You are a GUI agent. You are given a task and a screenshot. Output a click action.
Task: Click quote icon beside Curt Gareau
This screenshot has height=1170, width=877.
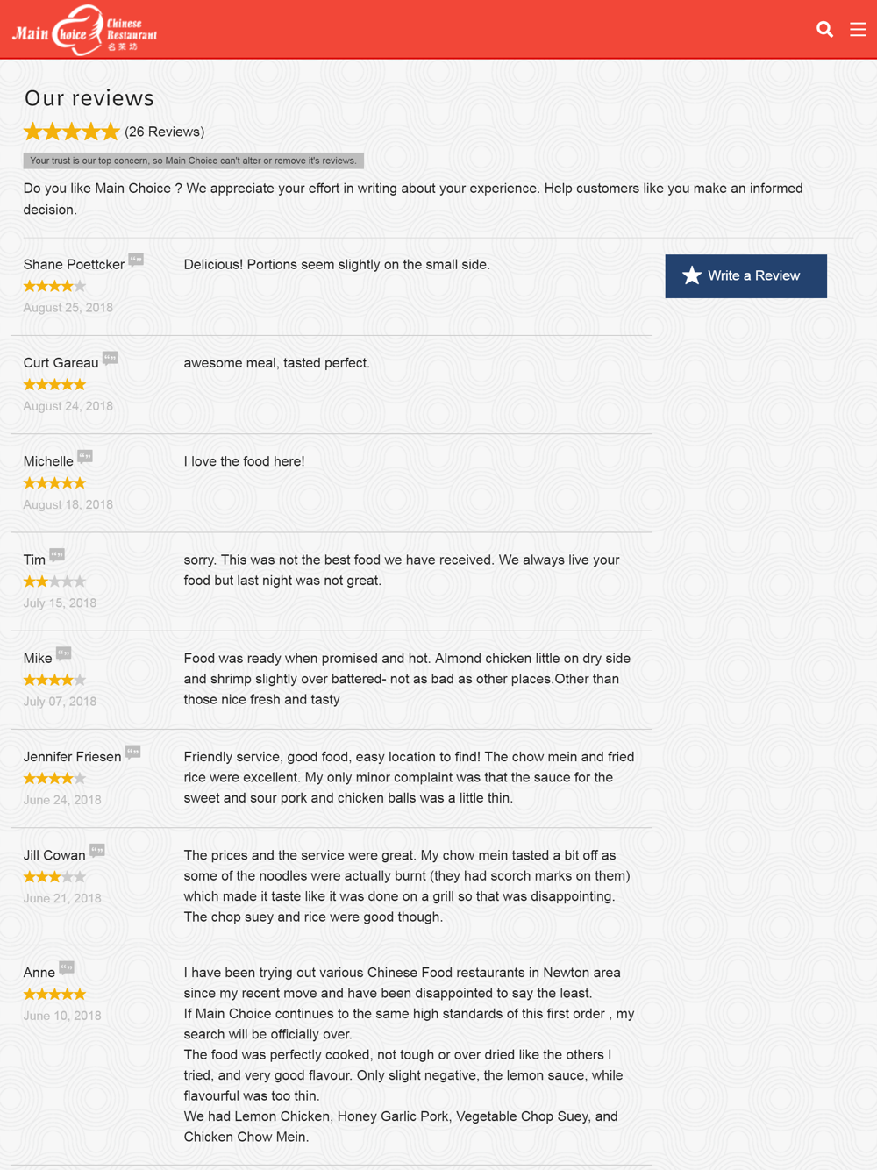tap(110, 358)
